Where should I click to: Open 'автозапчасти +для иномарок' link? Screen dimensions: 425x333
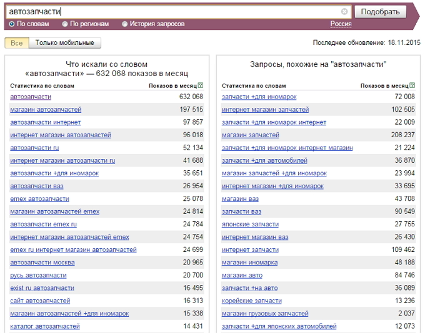[x=54, y=173]
